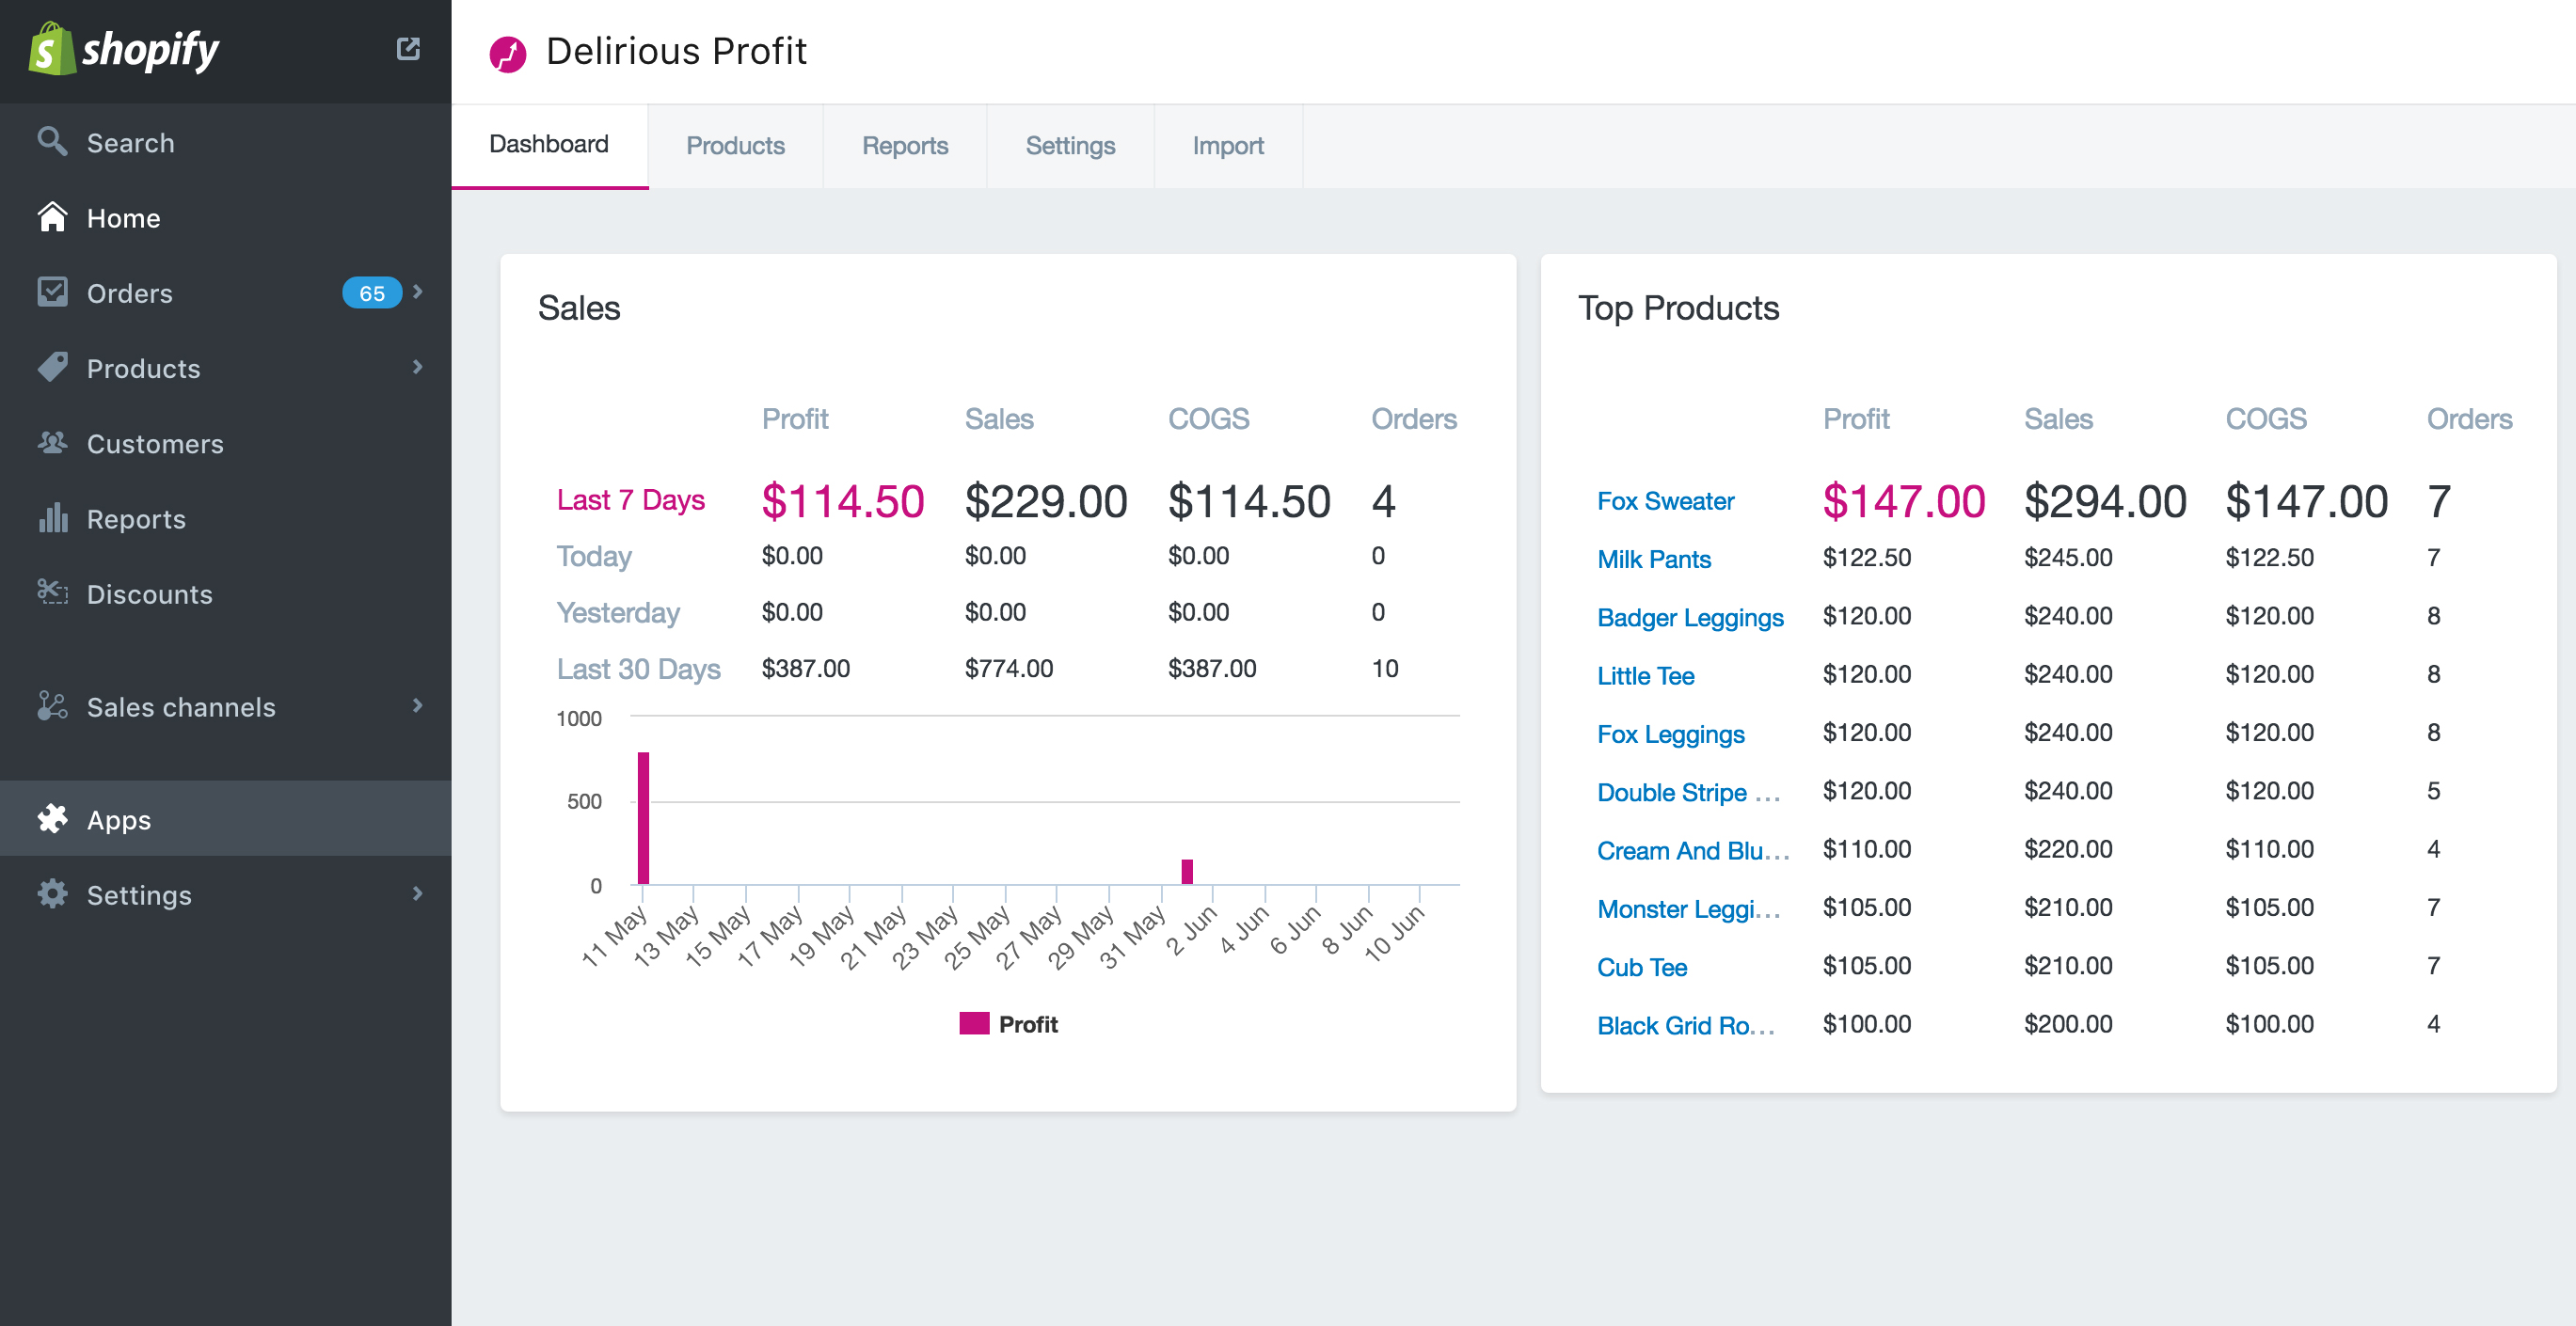Expand the Settings sidebar chevron

(x=418, y=893)
